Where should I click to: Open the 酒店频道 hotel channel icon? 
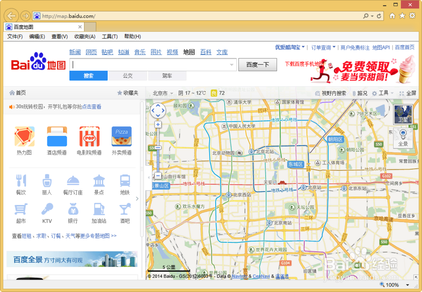57,136
